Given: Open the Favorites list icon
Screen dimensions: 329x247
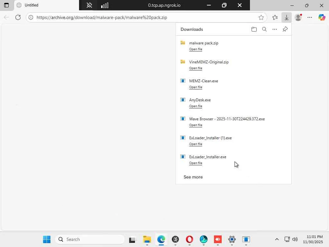Looking at the screenshot, I should (275, 17).
